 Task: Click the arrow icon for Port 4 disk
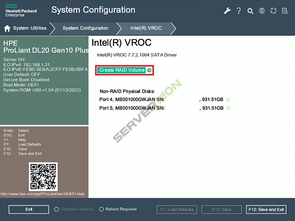228,99
